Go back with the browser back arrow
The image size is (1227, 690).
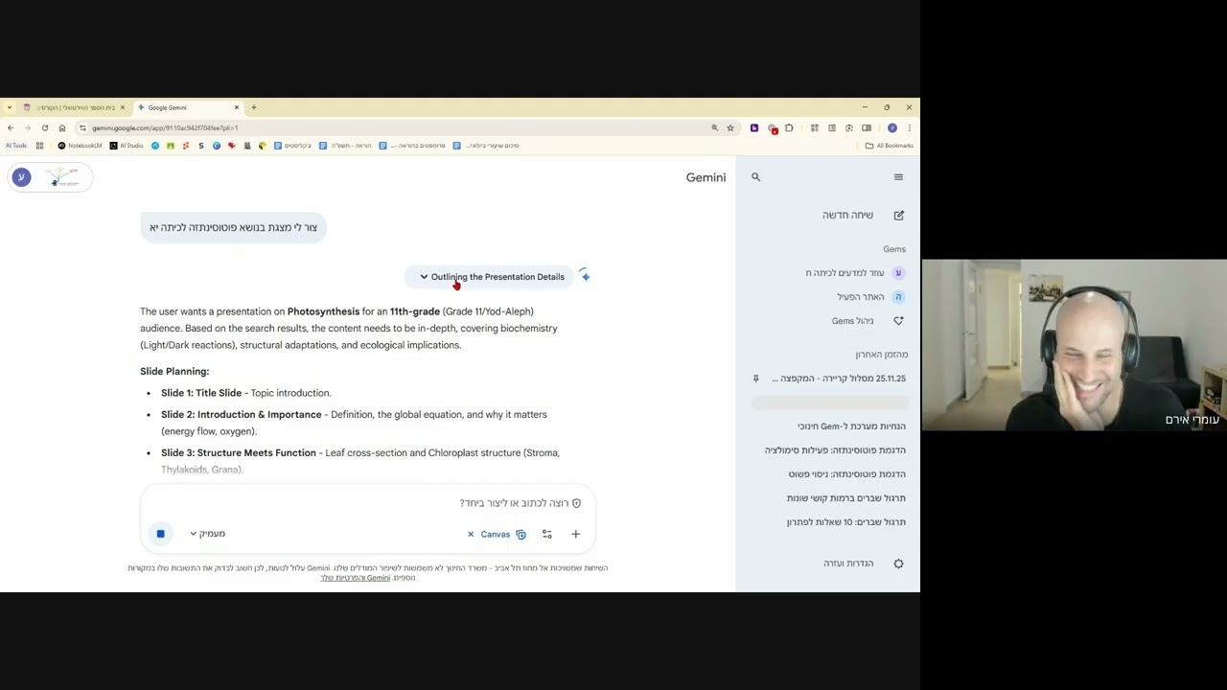11,127
